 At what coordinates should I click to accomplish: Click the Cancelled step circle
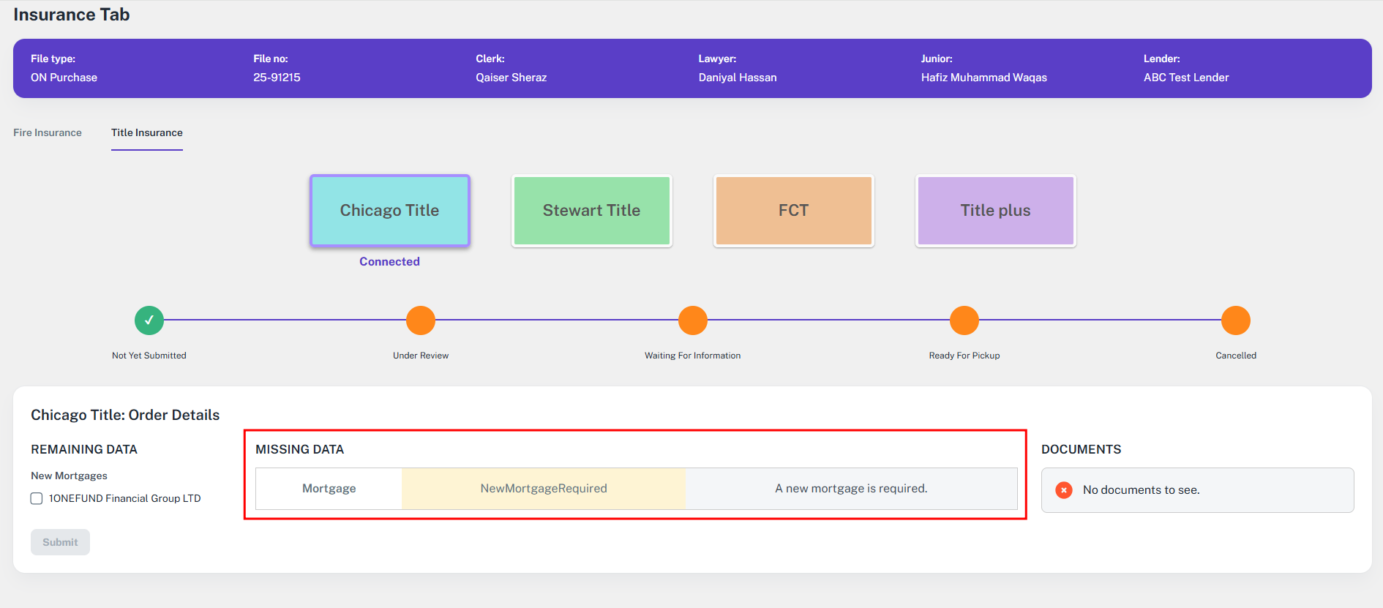(x=1236, y=320)
